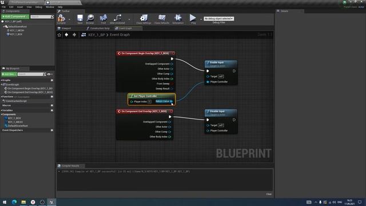Toggle My Blueprint view options eye icon
The height and width of the screenshot is (206, 366).
[50, 74]
